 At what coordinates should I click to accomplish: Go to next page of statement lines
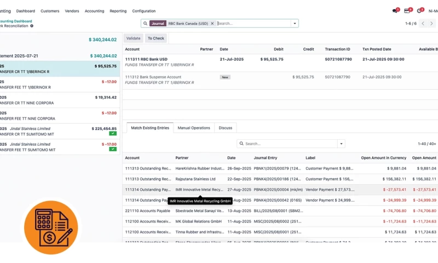pyautogui.click(x=433, y=24)
